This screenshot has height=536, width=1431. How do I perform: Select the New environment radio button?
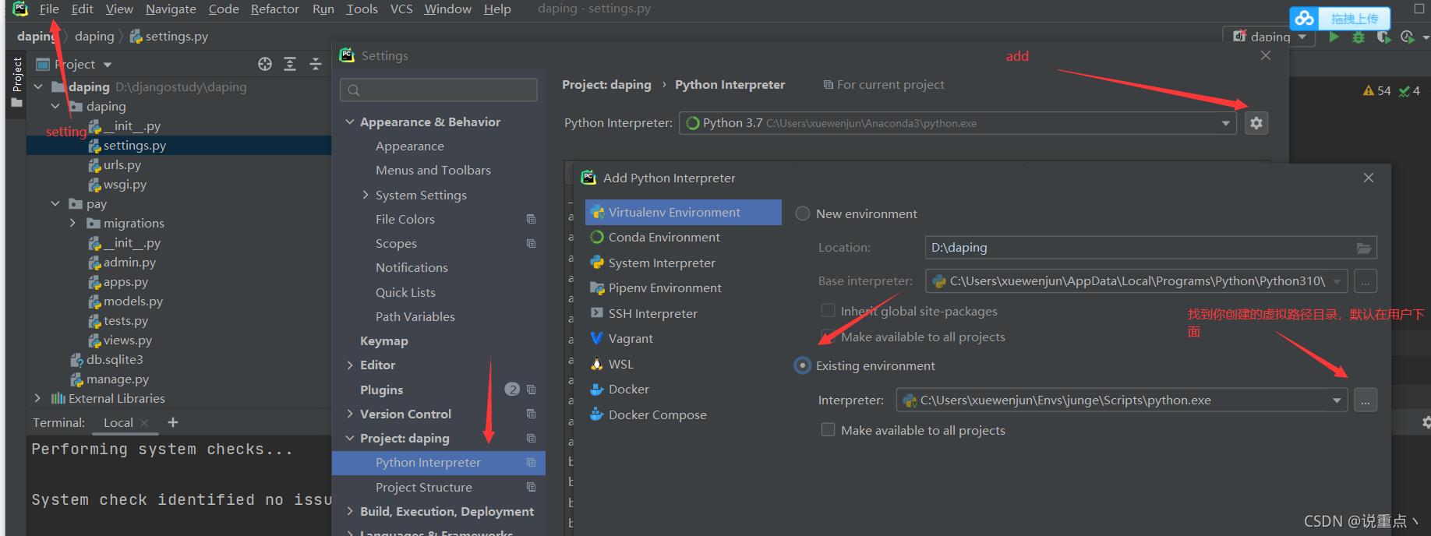coord(803,213)
